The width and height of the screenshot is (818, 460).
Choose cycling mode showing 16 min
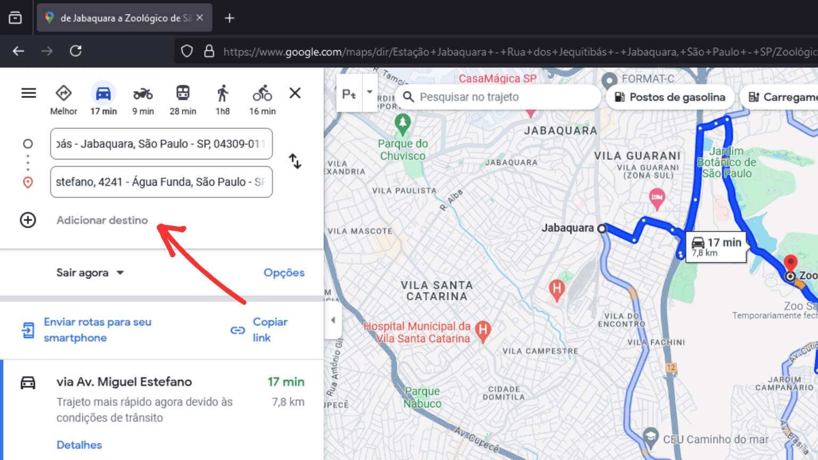click(263, 100)
